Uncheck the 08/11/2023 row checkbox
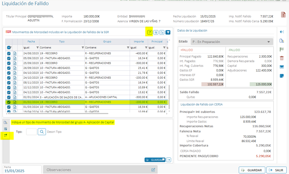 9,83
